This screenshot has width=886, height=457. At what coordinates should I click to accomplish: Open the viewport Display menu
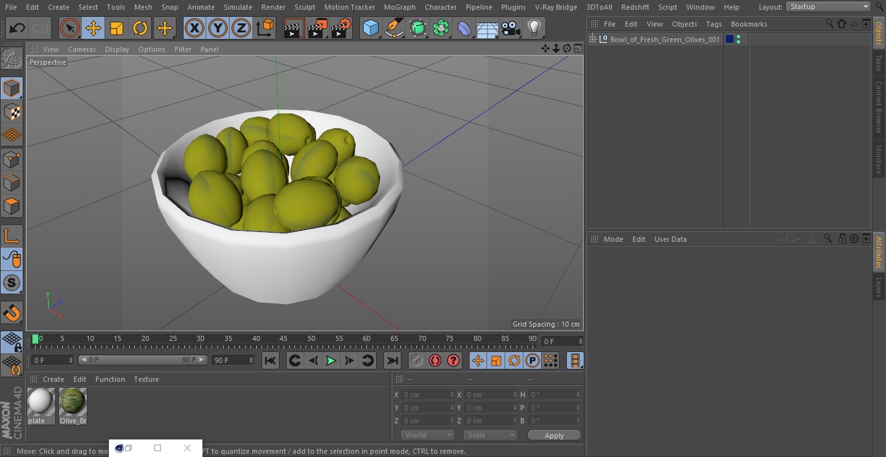[117, 49]
